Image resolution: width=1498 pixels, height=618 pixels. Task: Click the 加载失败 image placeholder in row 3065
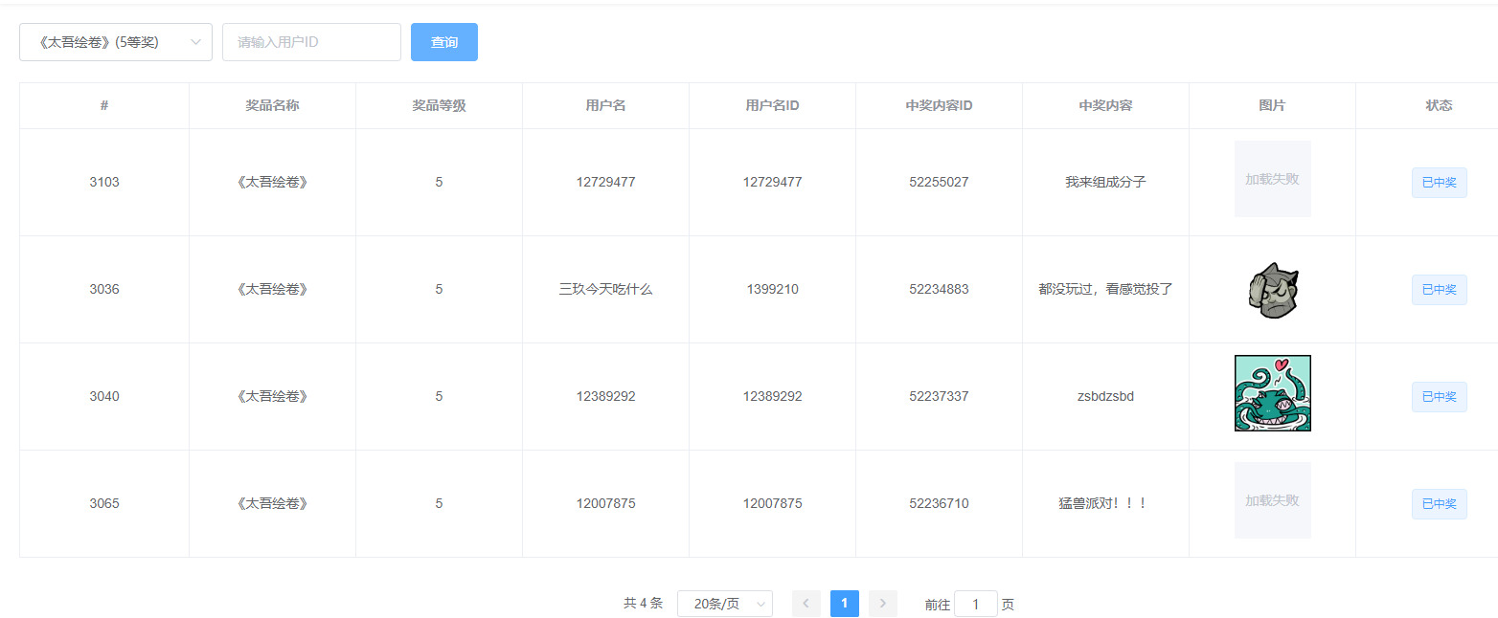[x=1273, y=500]
